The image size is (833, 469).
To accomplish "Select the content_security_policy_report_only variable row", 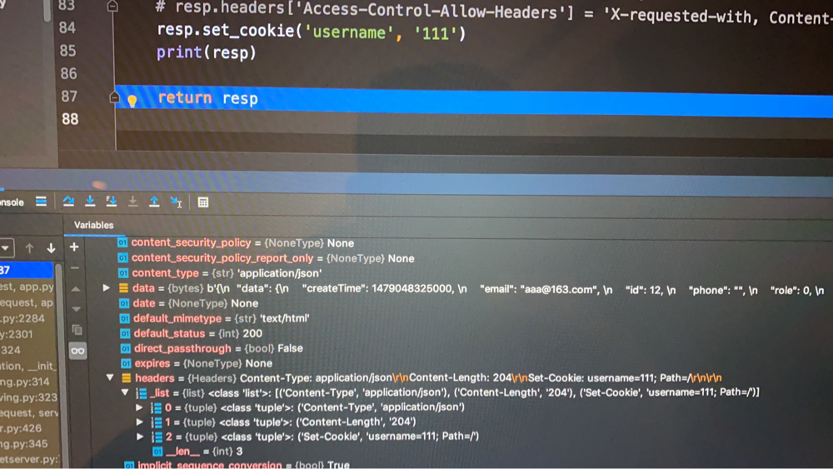I will pyautogui.click(x=266, y=258).
